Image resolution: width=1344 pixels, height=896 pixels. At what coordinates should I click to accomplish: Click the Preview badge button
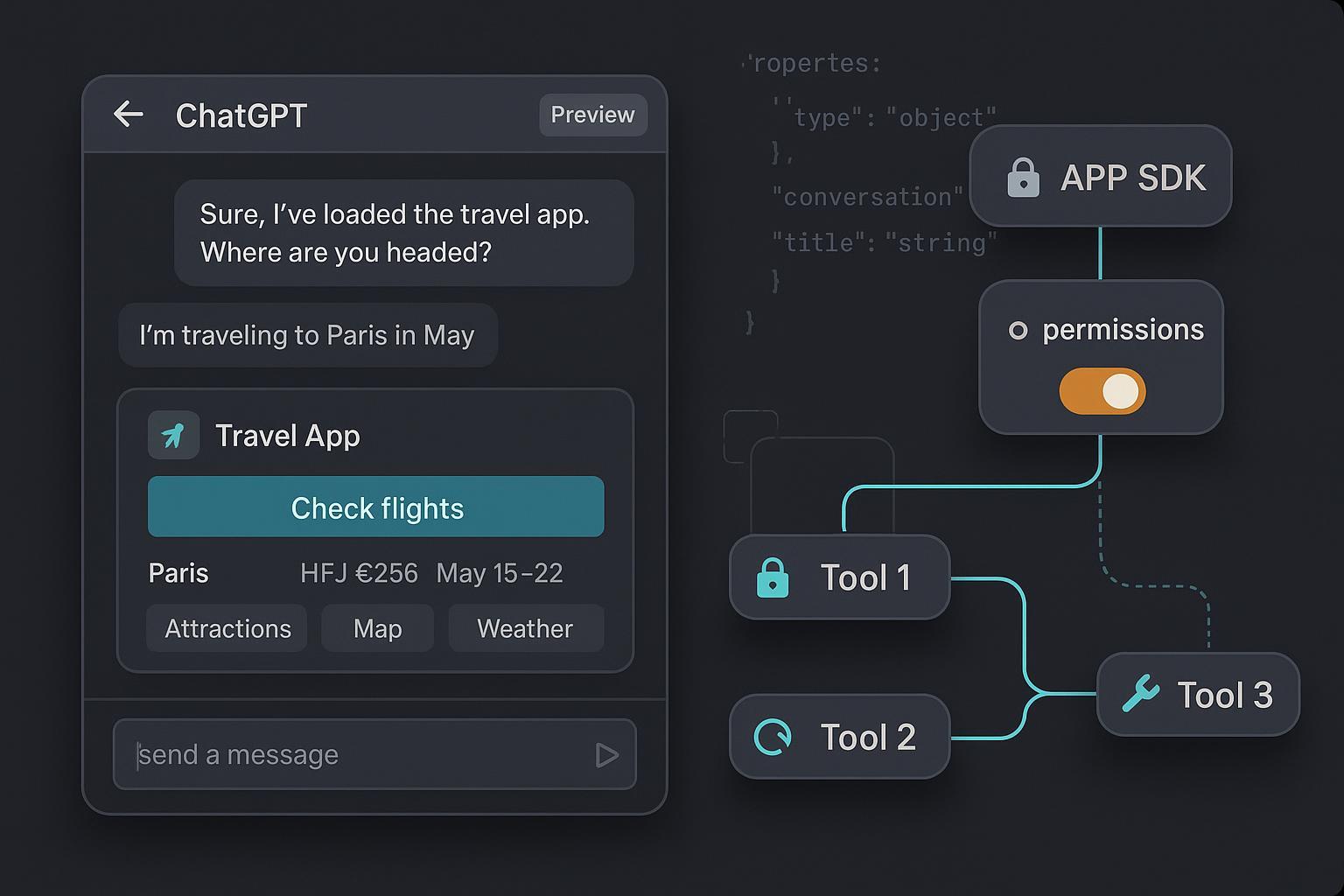pyautogui.click(x=592, y=115)
